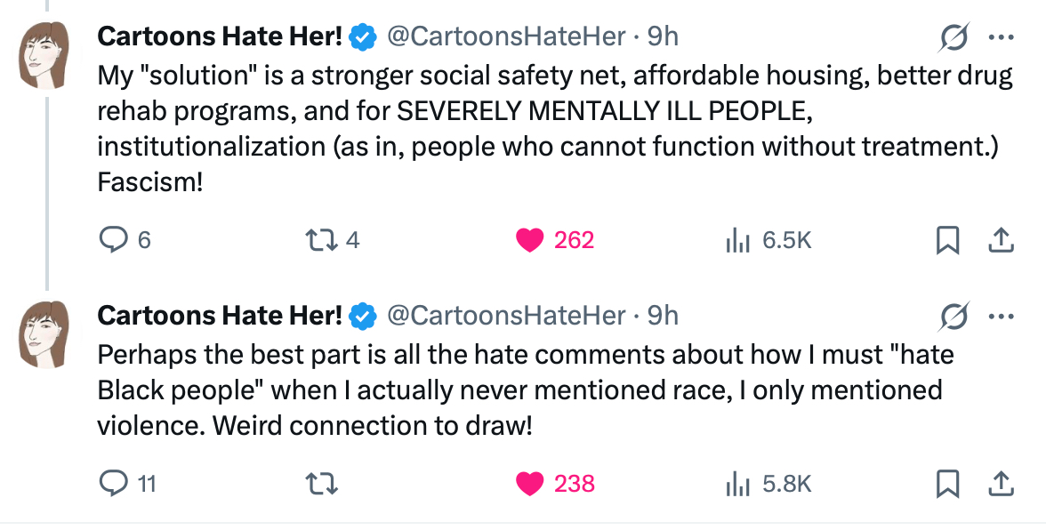Reply to the "social safety net" tweet
This screenshot has height=530, width=1046.
[x=113, y=239]
